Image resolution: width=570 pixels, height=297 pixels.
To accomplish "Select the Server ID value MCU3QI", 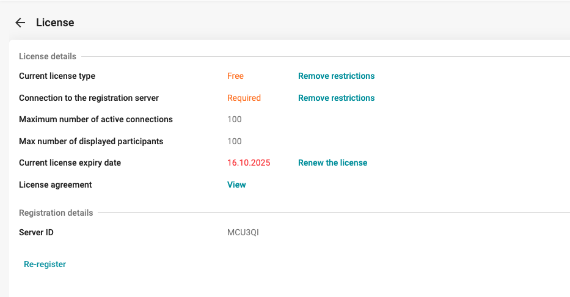I will 243,233.
